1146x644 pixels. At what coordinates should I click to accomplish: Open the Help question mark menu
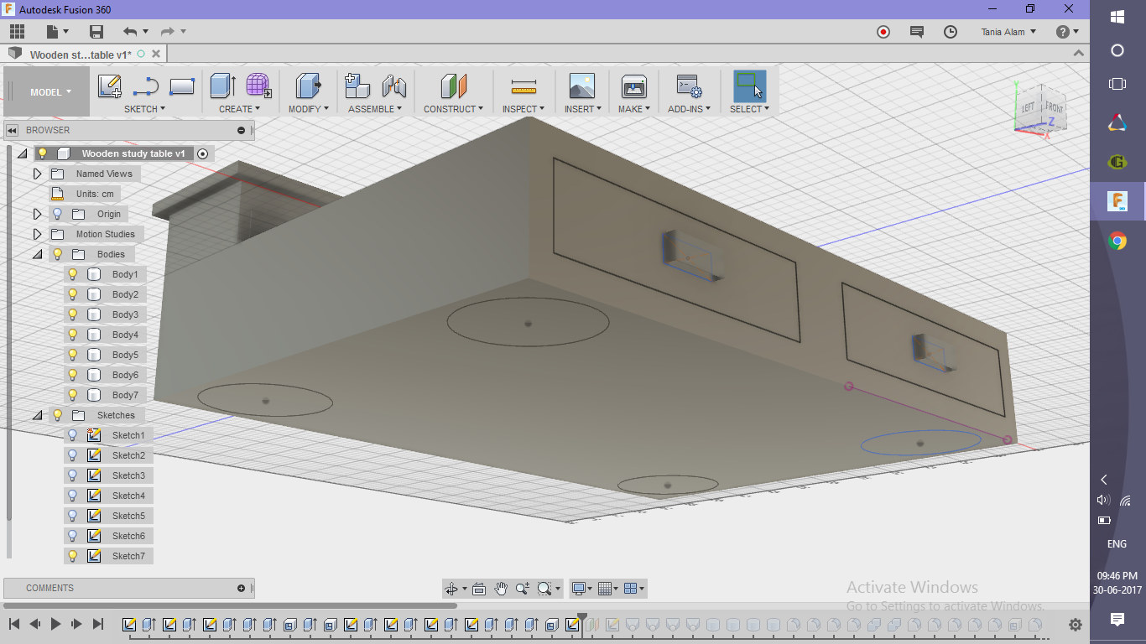(x=1067, y=32)
